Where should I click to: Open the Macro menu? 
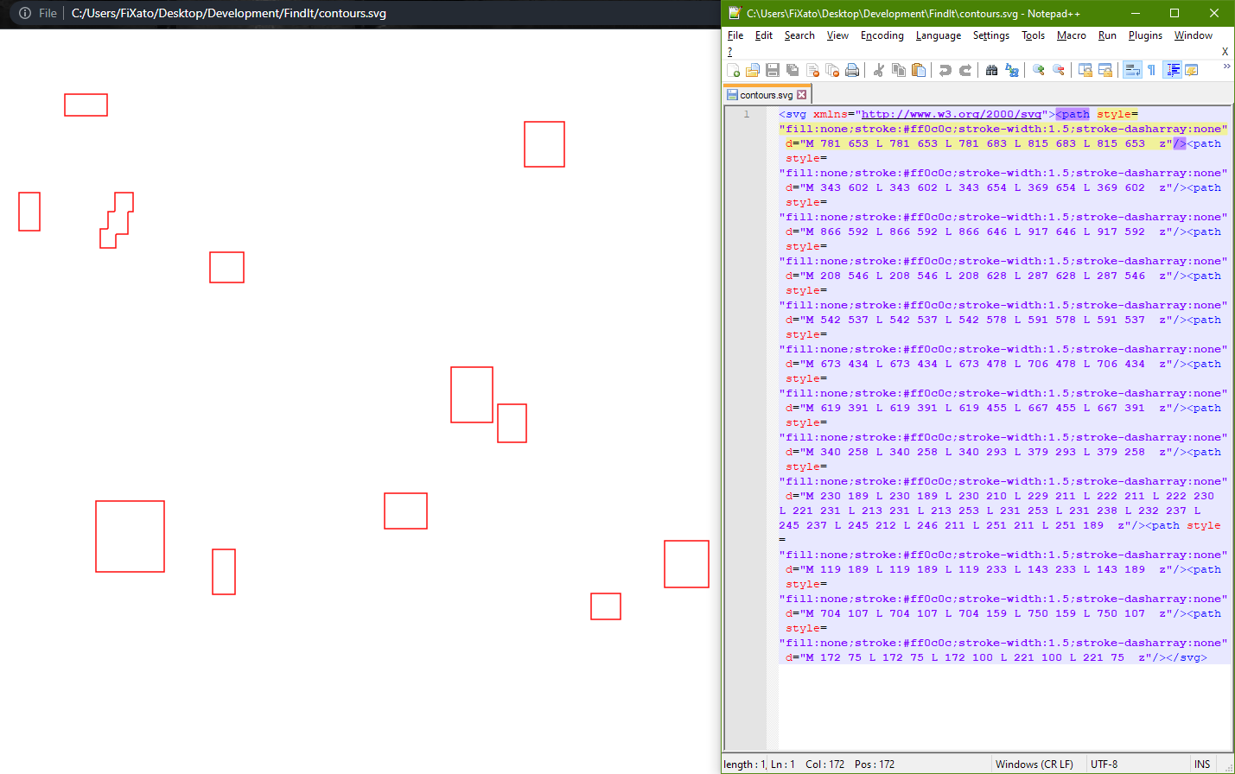pyautogui.click(x=1072, y=35)
